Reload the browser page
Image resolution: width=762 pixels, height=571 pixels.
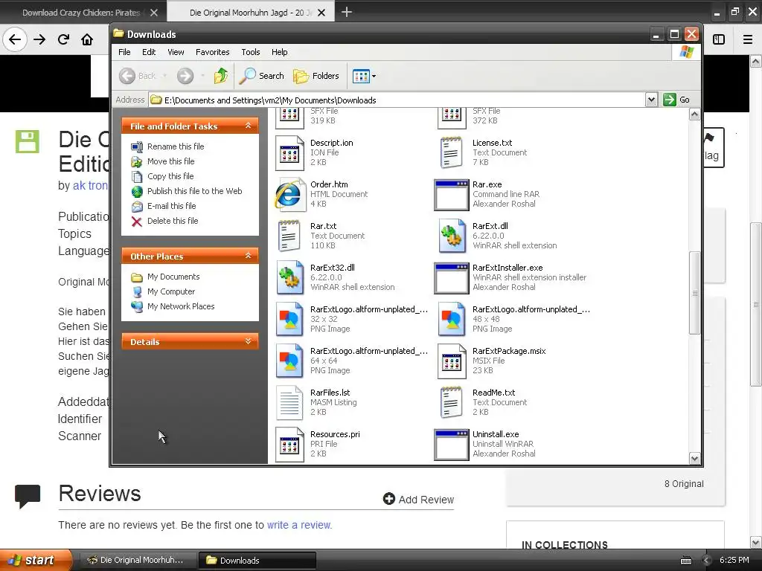tap(63, 39)
